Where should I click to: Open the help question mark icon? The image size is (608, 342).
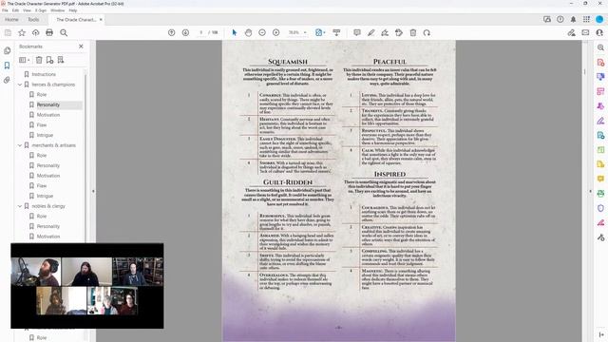point(560,19)
